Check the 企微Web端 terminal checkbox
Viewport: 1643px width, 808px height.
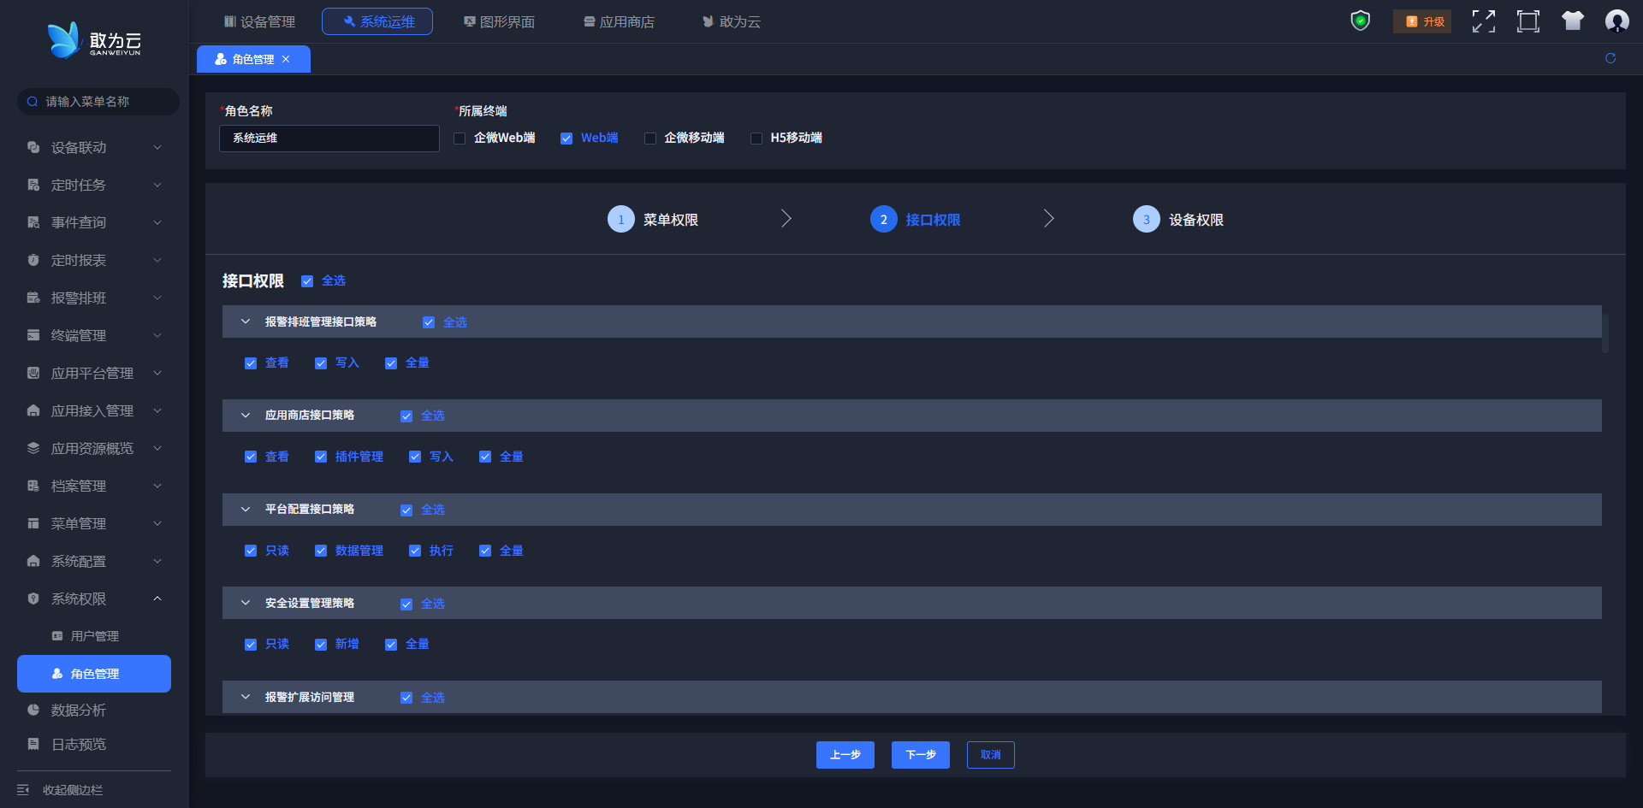460,139
